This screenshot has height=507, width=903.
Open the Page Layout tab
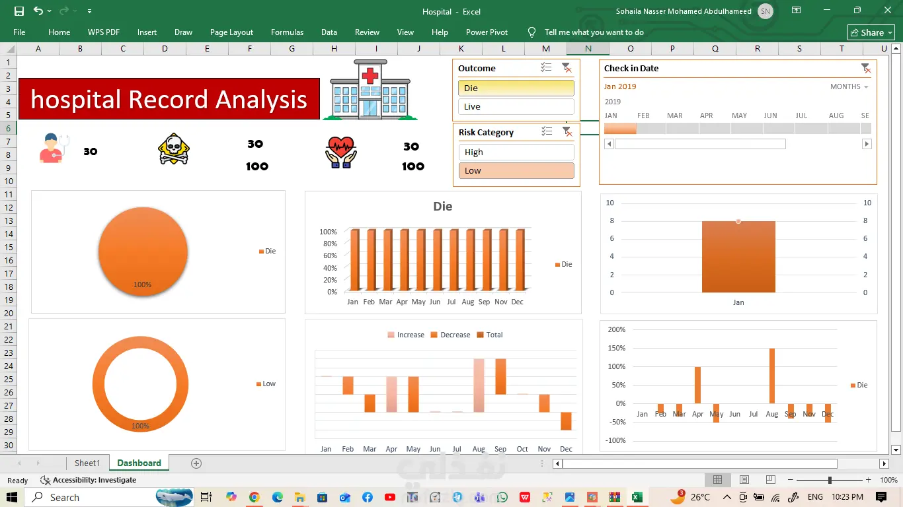coord(231,32)
